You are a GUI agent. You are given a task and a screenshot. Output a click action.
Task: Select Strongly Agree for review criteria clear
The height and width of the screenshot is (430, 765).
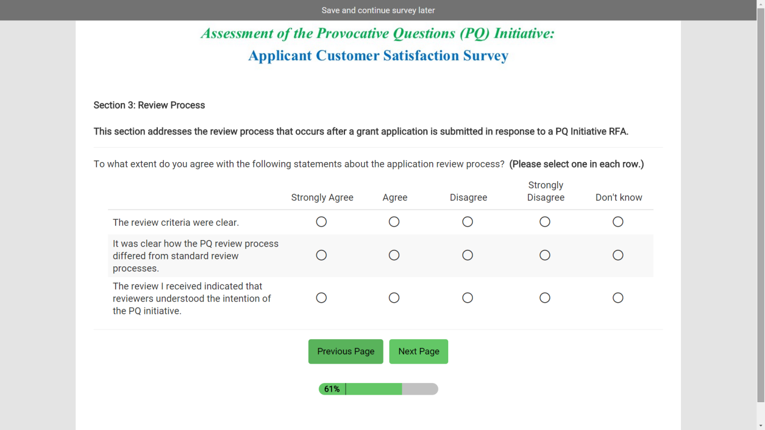coord(321,222)
